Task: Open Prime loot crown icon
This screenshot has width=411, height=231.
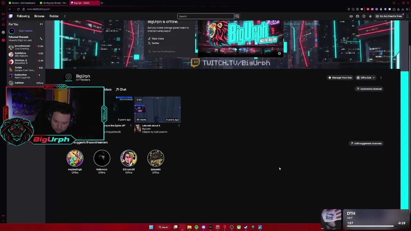Action: pos(351,16)
